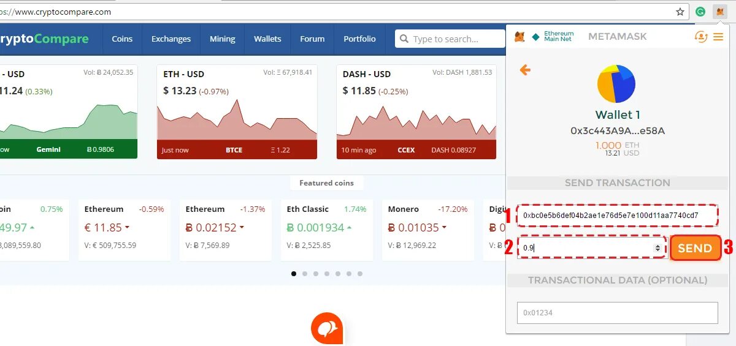The image size is (736, 346).
Task: Open the Coins menu
Action: click(x=122, y=39)
